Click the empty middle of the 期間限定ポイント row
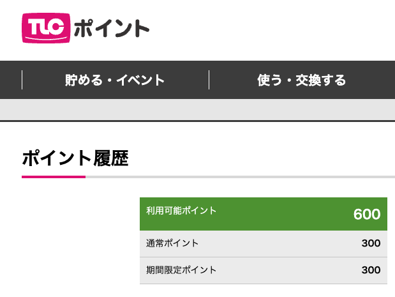The width and height of the screenshot is (395, 297). click(x=288, y=270)
